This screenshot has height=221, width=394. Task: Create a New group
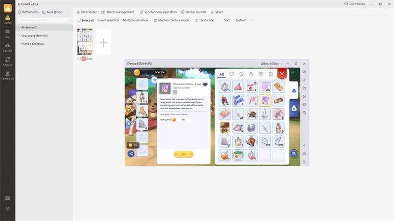coord(53,12)
